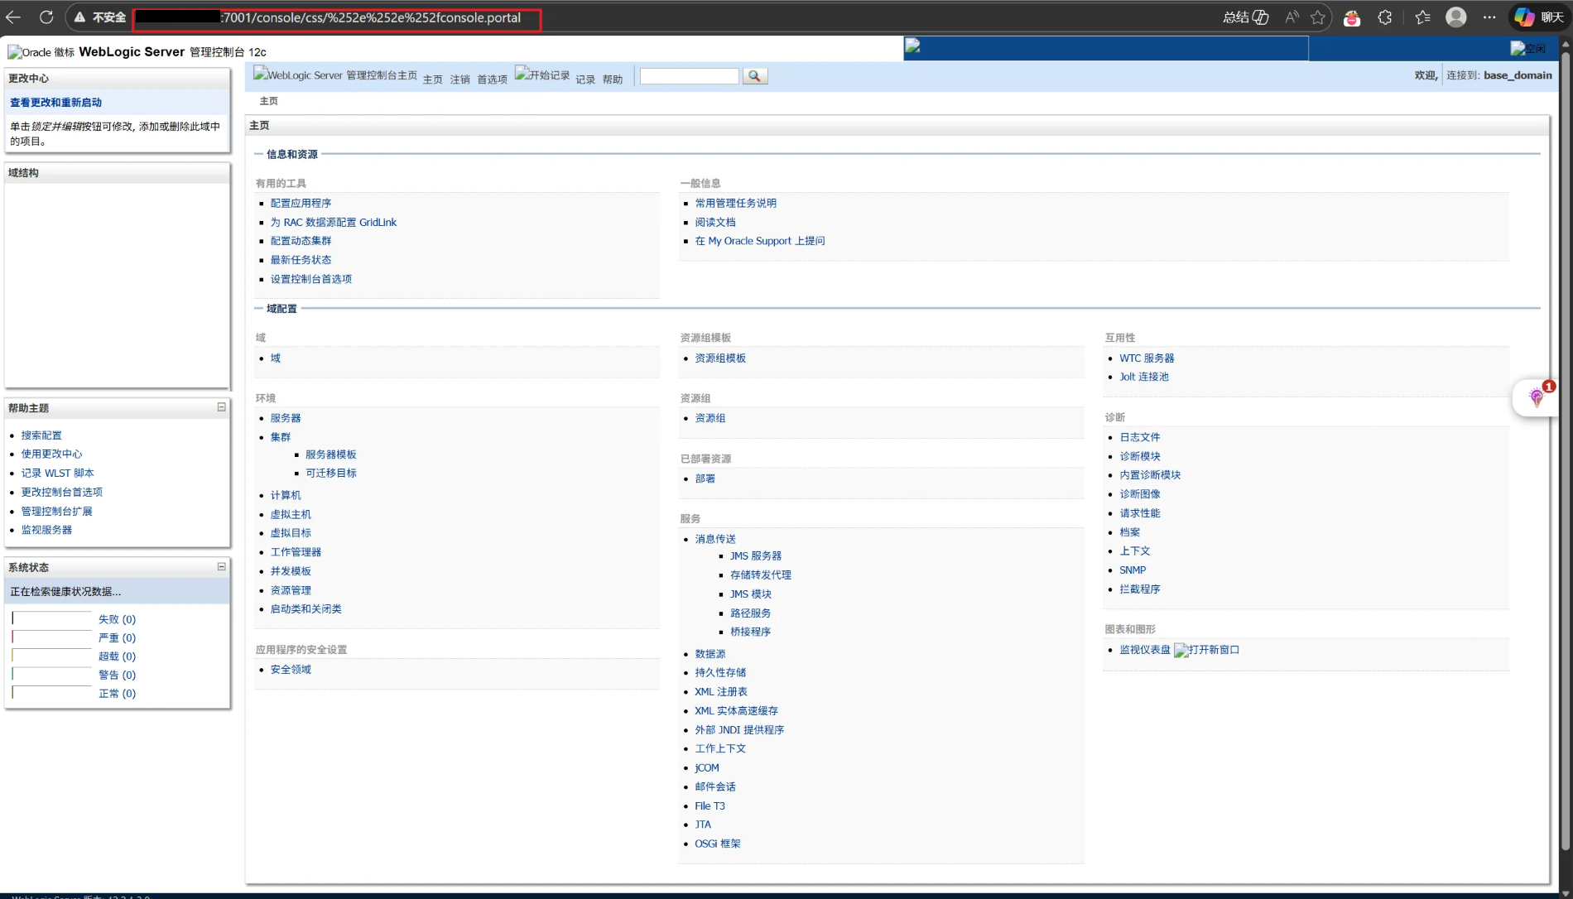Open the WTC 服务器 link

(1147, 358)
